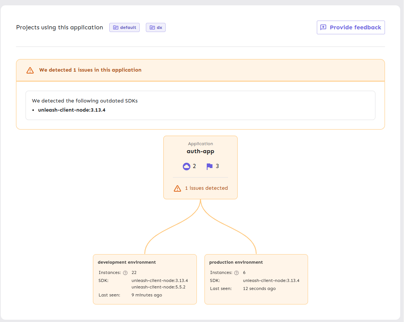The image size is (404, 322).
Task: Click the banner heading about 1 detected issue
Action: 90,70
